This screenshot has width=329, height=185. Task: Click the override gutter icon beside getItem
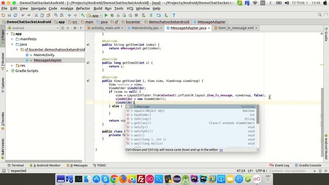point(88,45)
